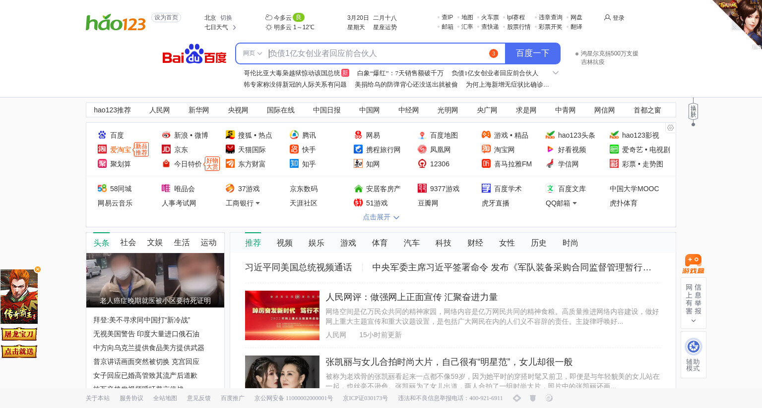This screenshot has width=762, height=408.
Task: Open 意见反馈 in the footer
Action: [199, 398]
